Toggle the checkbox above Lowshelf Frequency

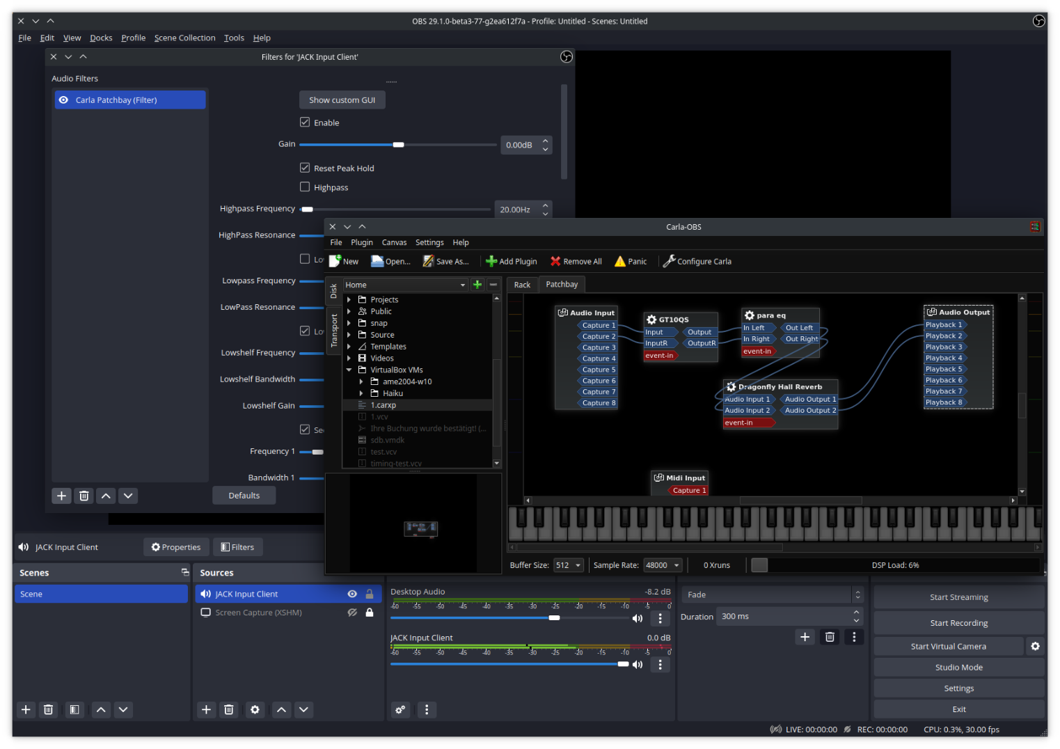305,331
